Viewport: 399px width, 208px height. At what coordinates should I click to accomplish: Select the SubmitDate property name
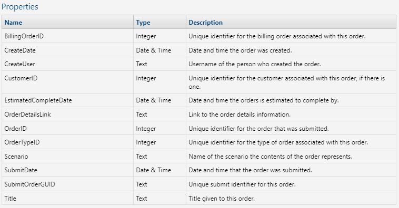(21, 170)
